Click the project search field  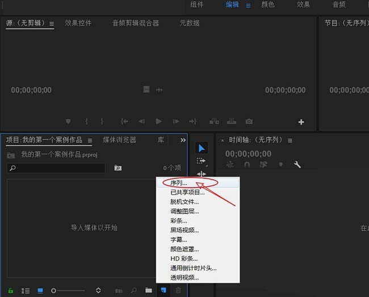click(56, 168)
